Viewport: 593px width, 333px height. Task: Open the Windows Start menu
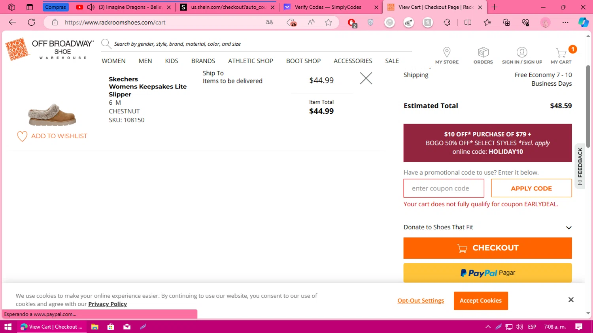tap(8, 327)
